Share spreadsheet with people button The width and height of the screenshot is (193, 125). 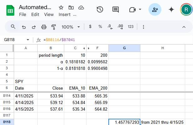click(x=155, y=9)
